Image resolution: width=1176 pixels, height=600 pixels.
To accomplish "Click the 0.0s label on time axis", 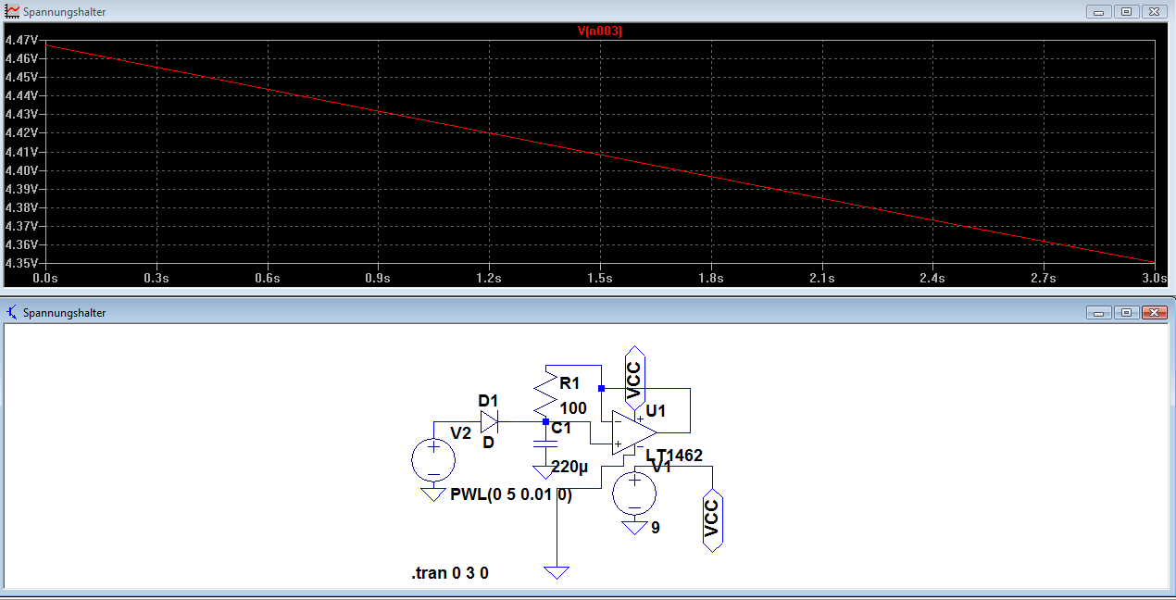I will click(45, 278).
